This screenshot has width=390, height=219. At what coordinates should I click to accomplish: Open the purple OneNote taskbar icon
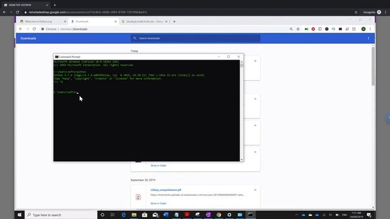[208, 215]
